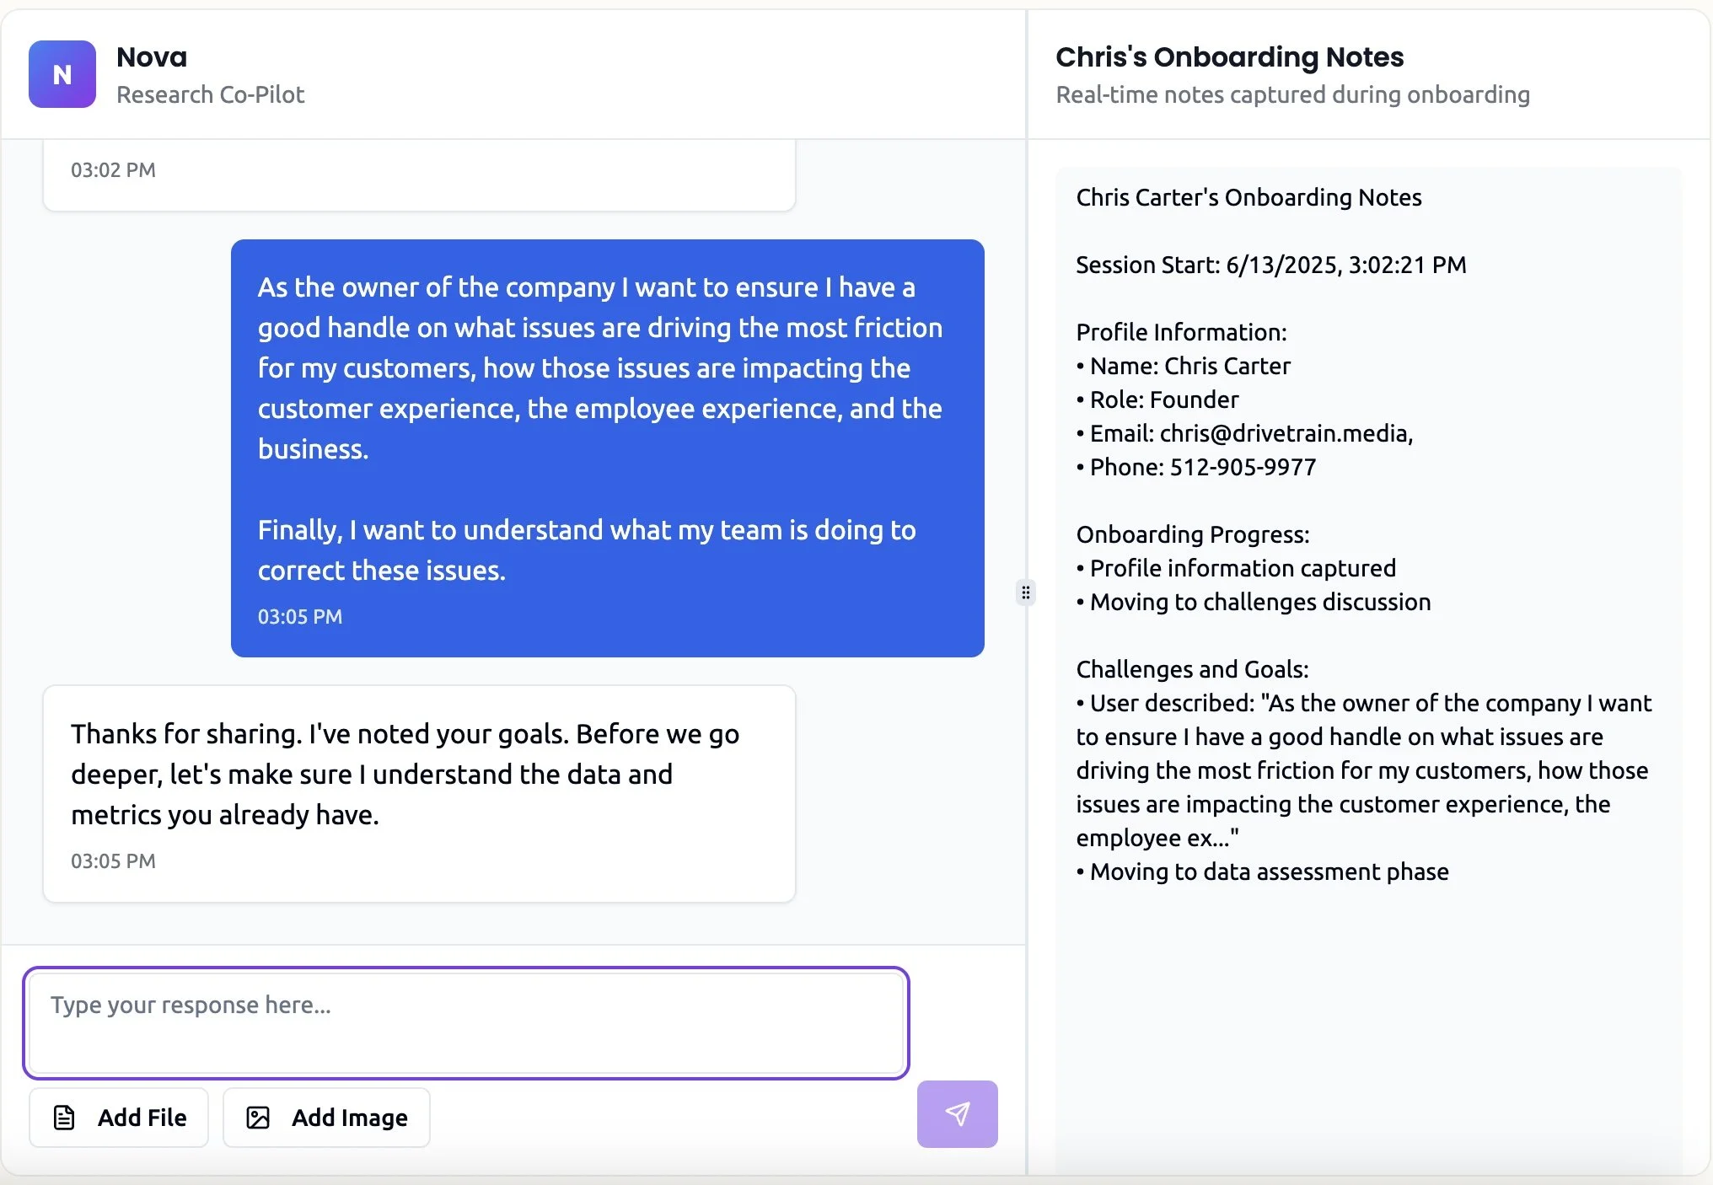The image size is (1713, 1185).
Task: Click the Add File button label
Action: tap(142, 1118)
